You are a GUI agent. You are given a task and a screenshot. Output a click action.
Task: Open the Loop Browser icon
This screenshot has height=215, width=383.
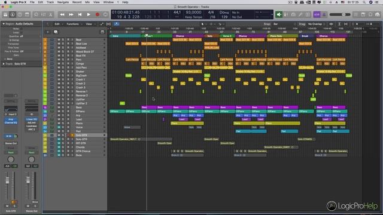point(370,14)
